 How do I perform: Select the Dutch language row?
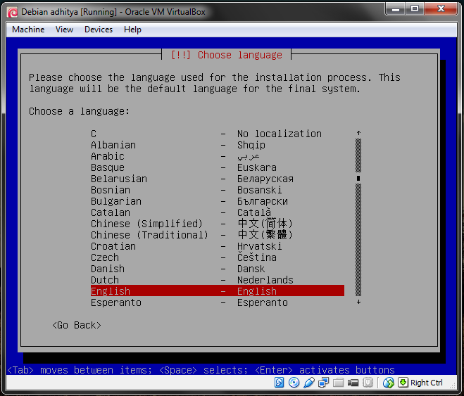tap(217, 280)
